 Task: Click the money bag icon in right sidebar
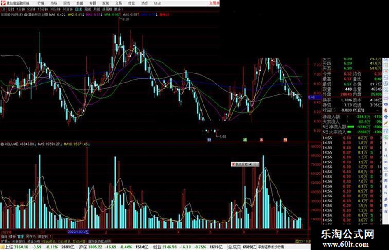pyautogui.click(x=386, y=110)
